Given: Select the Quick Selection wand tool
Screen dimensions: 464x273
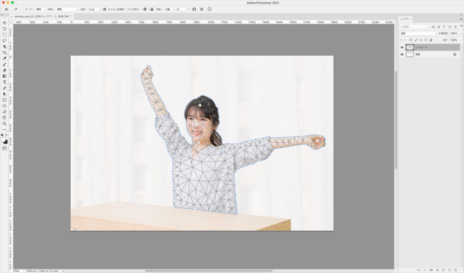Looking at the screenshot, I should pyautogui.click(x=5, y=46).
